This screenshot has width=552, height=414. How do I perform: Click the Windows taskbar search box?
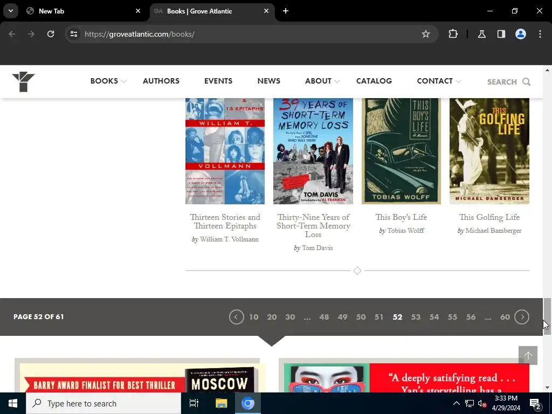click(x=103, y=403)
